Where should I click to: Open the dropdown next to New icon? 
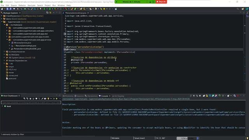(x=4, y=9)
